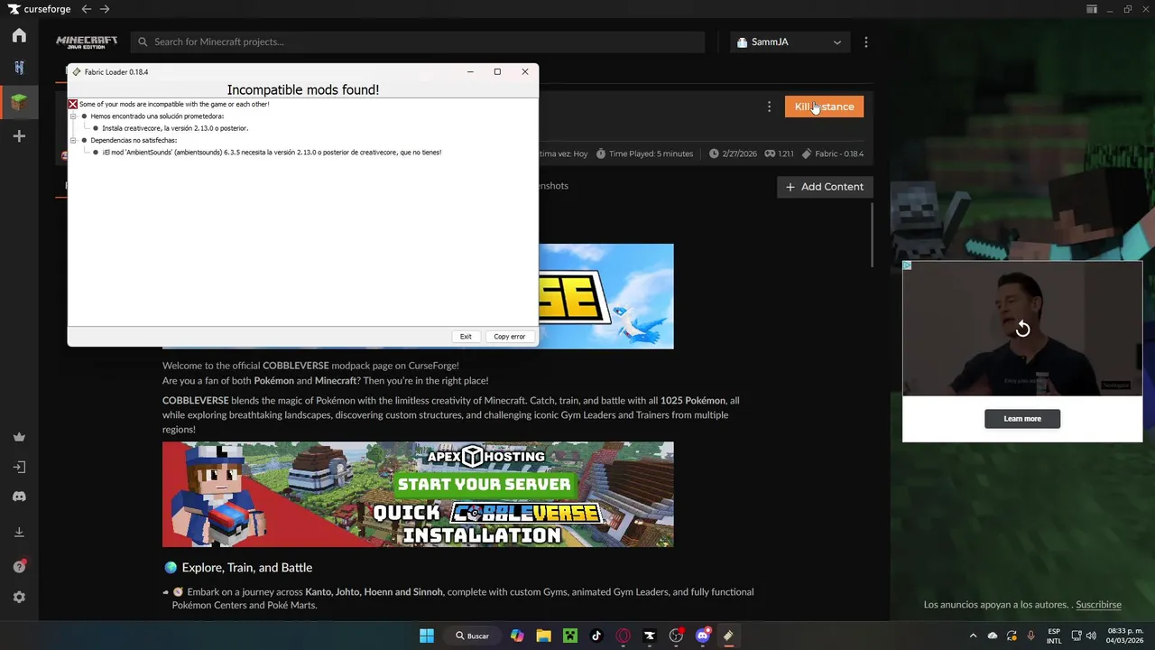Open Windows Start menu
This screenshot has height=650, width=1155.
click(427, 636)
